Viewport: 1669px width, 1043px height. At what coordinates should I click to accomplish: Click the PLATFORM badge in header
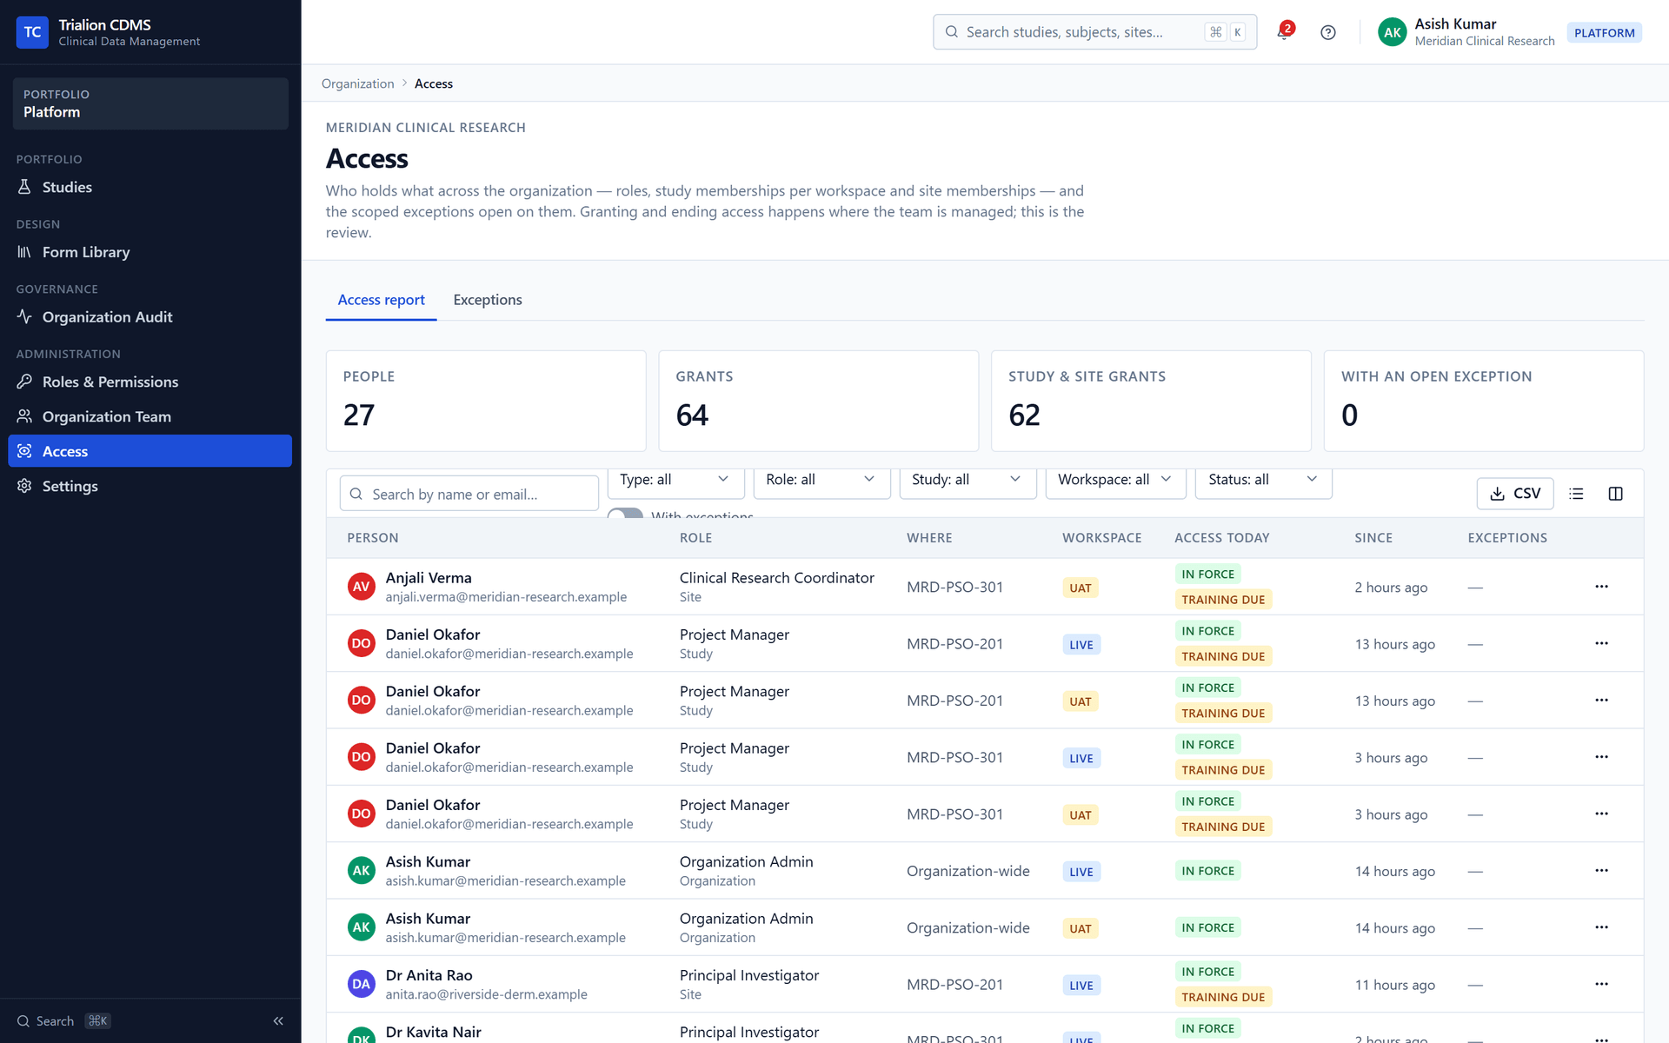1604,32
